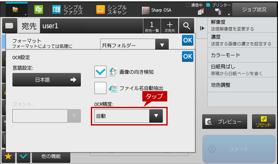Confirm OCR設定 with OK button

tap(188, 56)
